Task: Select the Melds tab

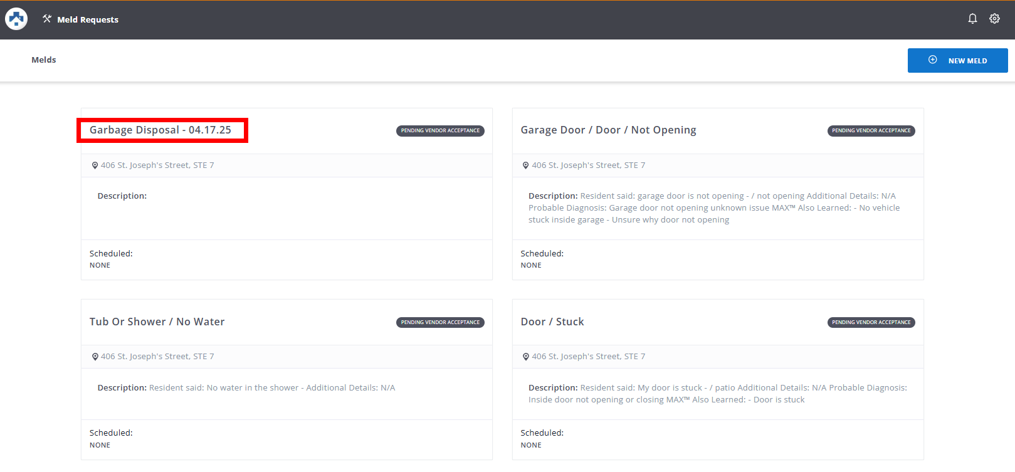Action: [44, 60]
